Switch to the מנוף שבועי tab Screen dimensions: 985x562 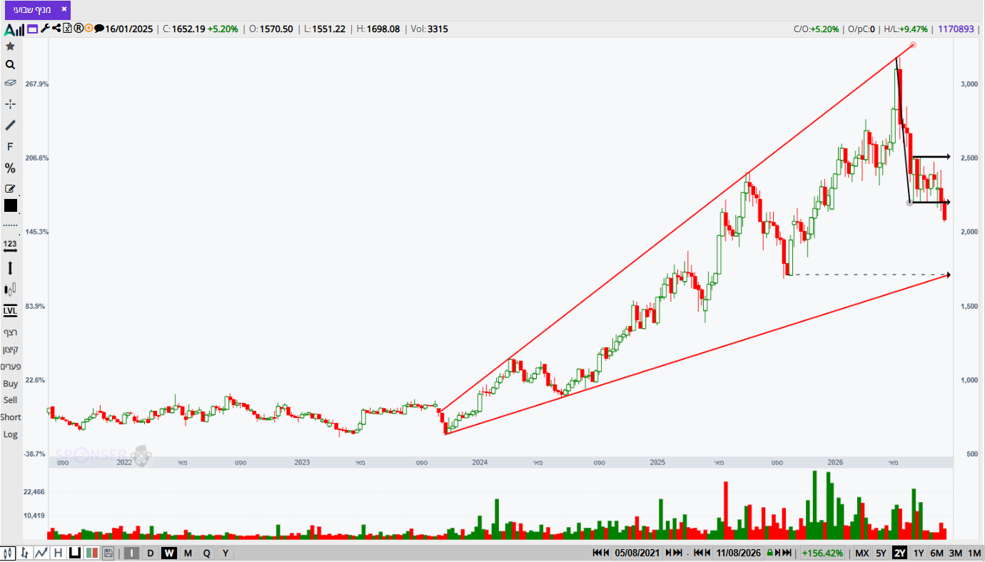tap(33, 9)
